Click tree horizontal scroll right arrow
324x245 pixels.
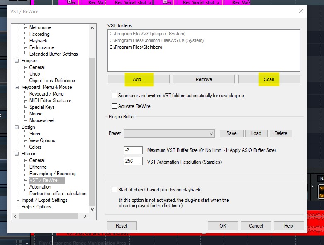(85, 216)
